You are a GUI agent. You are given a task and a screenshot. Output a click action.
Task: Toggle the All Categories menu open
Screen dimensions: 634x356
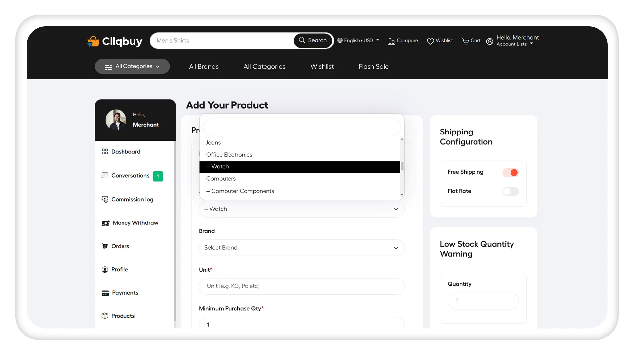tap(131, 66)
